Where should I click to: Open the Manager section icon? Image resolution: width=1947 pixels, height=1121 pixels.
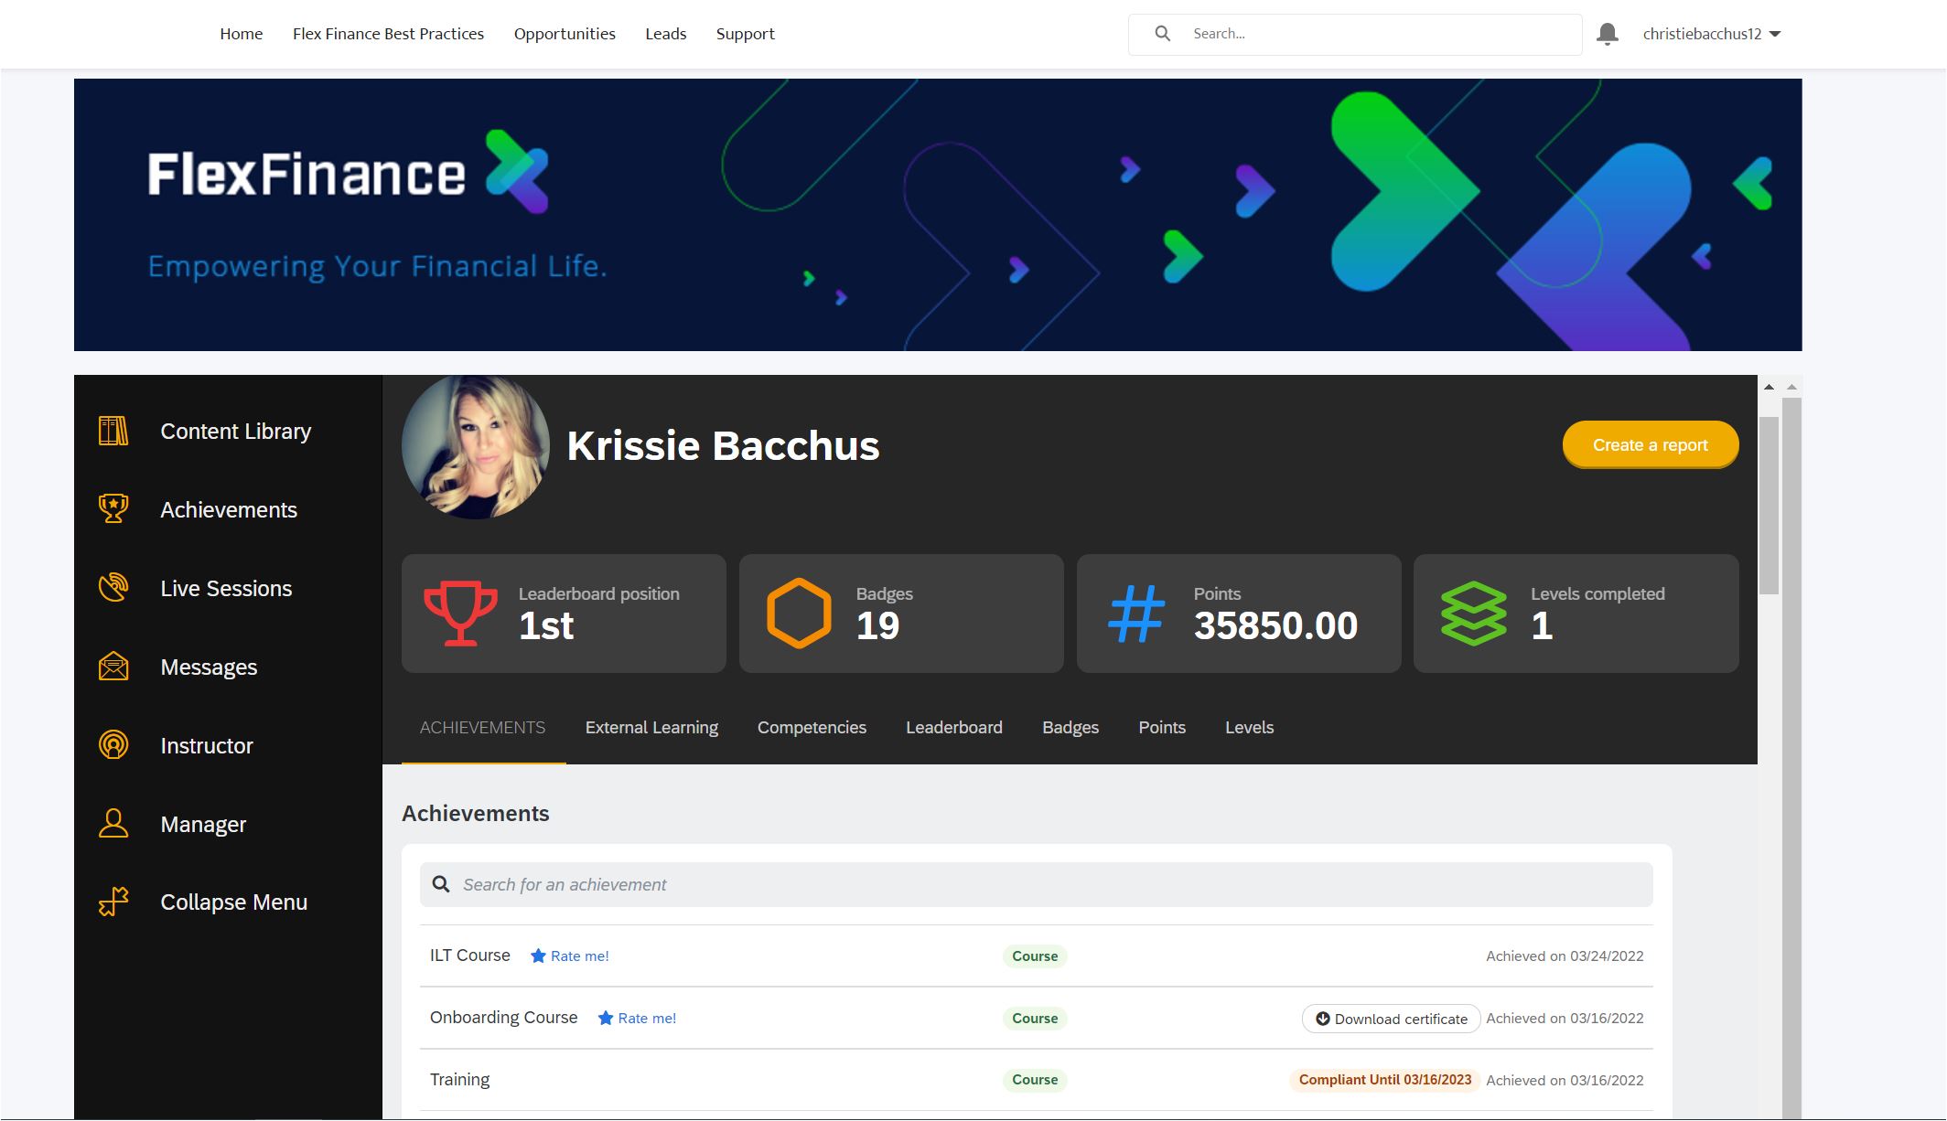pyautogui.click(x=112, y=824)
